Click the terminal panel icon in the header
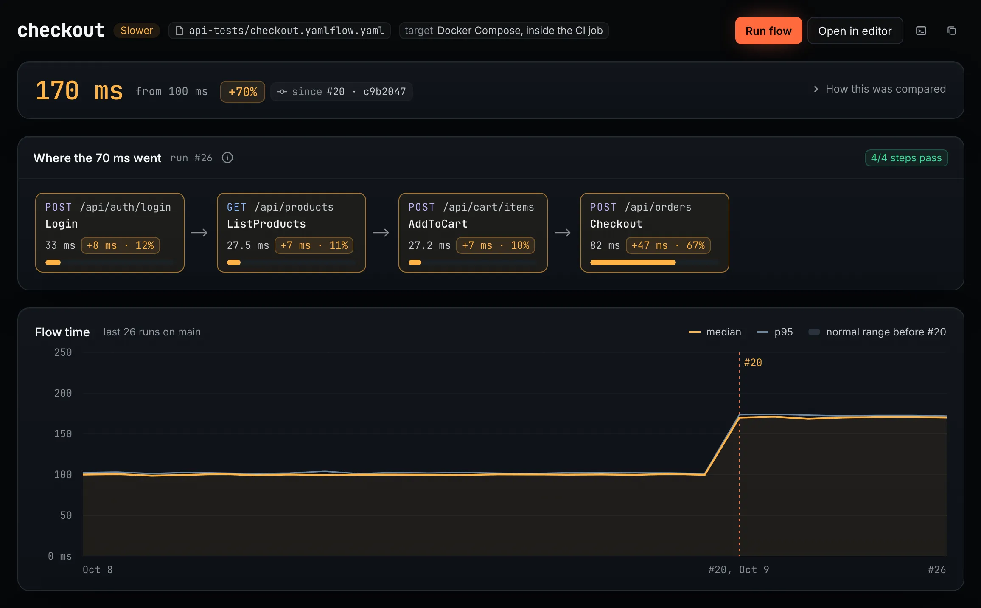 tap(921, 31)
